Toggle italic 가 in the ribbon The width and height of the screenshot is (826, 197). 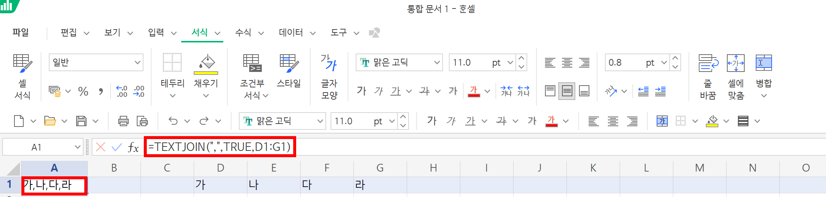tap(379, 91)
